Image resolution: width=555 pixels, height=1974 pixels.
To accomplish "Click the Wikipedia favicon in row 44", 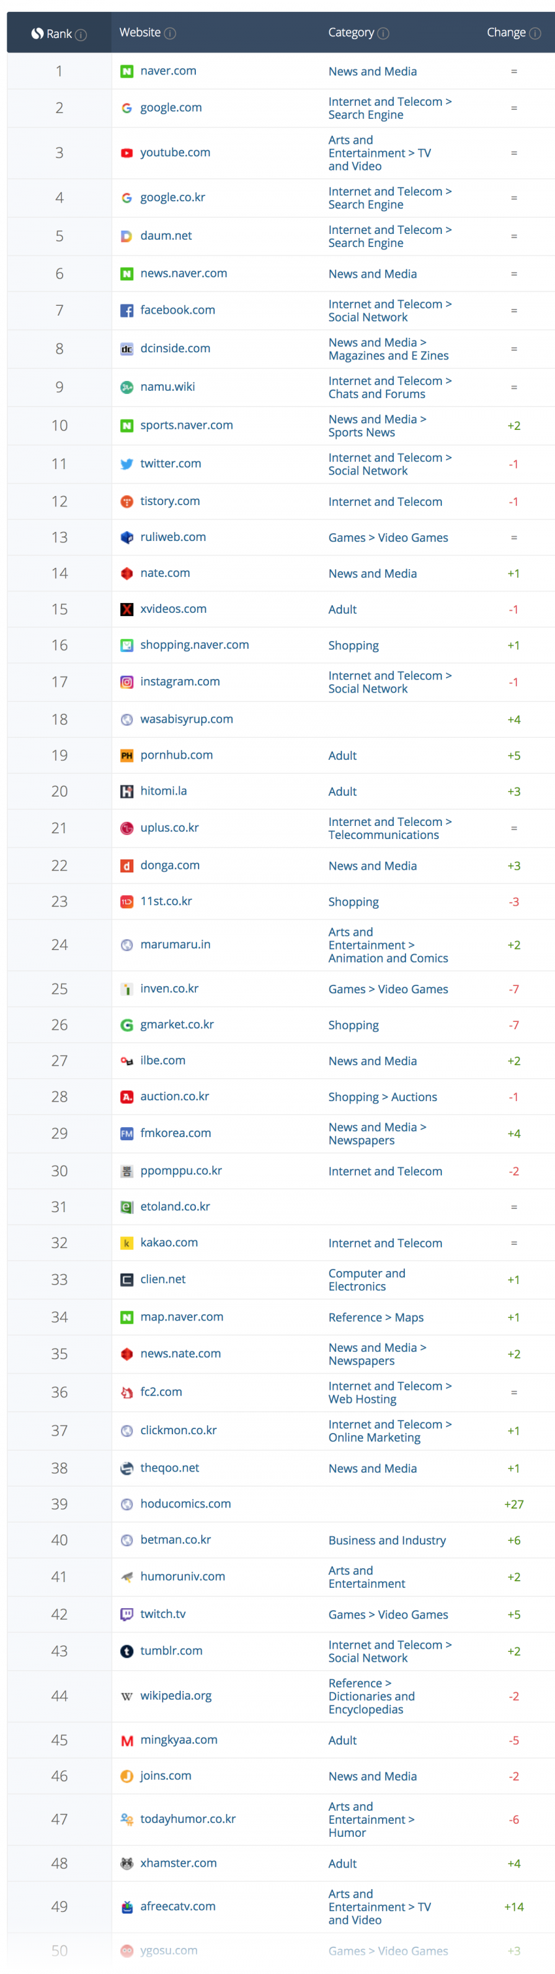I will [x=127, y=1696].
